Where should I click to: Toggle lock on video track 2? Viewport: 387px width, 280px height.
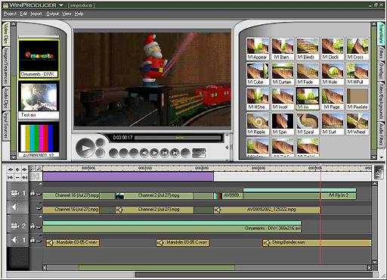coord(33,226)
